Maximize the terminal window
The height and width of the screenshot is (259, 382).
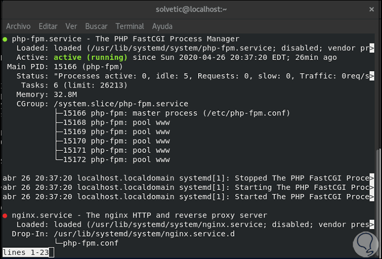(356, 9)
